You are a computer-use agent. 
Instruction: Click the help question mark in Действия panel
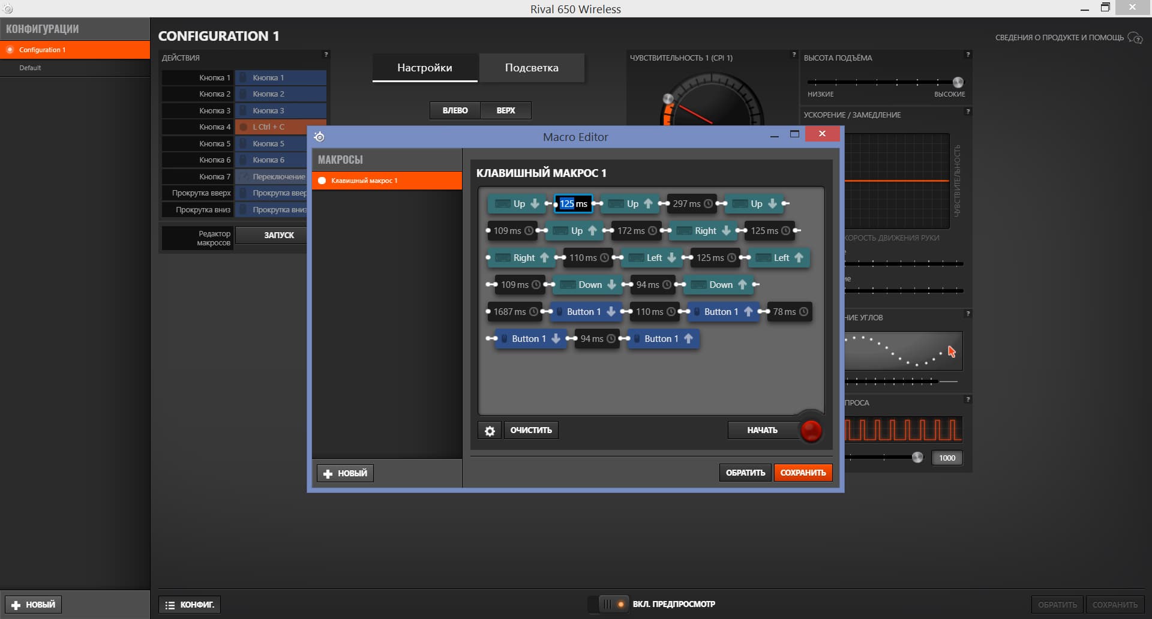(x=326, y=55)
